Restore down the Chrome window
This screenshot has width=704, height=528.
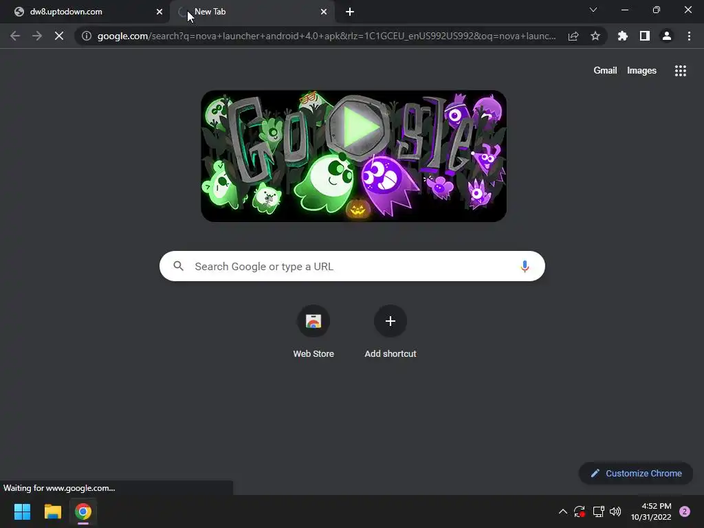pyautogui.click(x=657, y=10)
